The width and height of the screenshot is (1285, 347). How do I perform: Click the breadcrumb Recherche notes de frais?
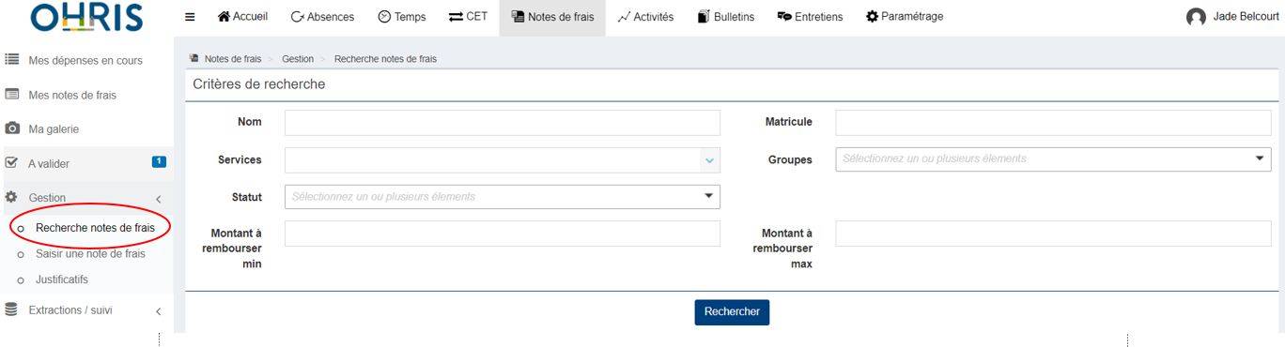(385, 58)
